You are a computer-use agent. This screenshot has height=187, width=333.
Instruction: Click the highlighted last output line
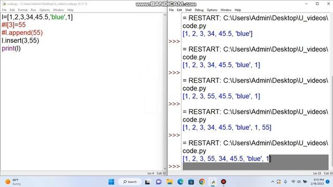coord(226,158)
